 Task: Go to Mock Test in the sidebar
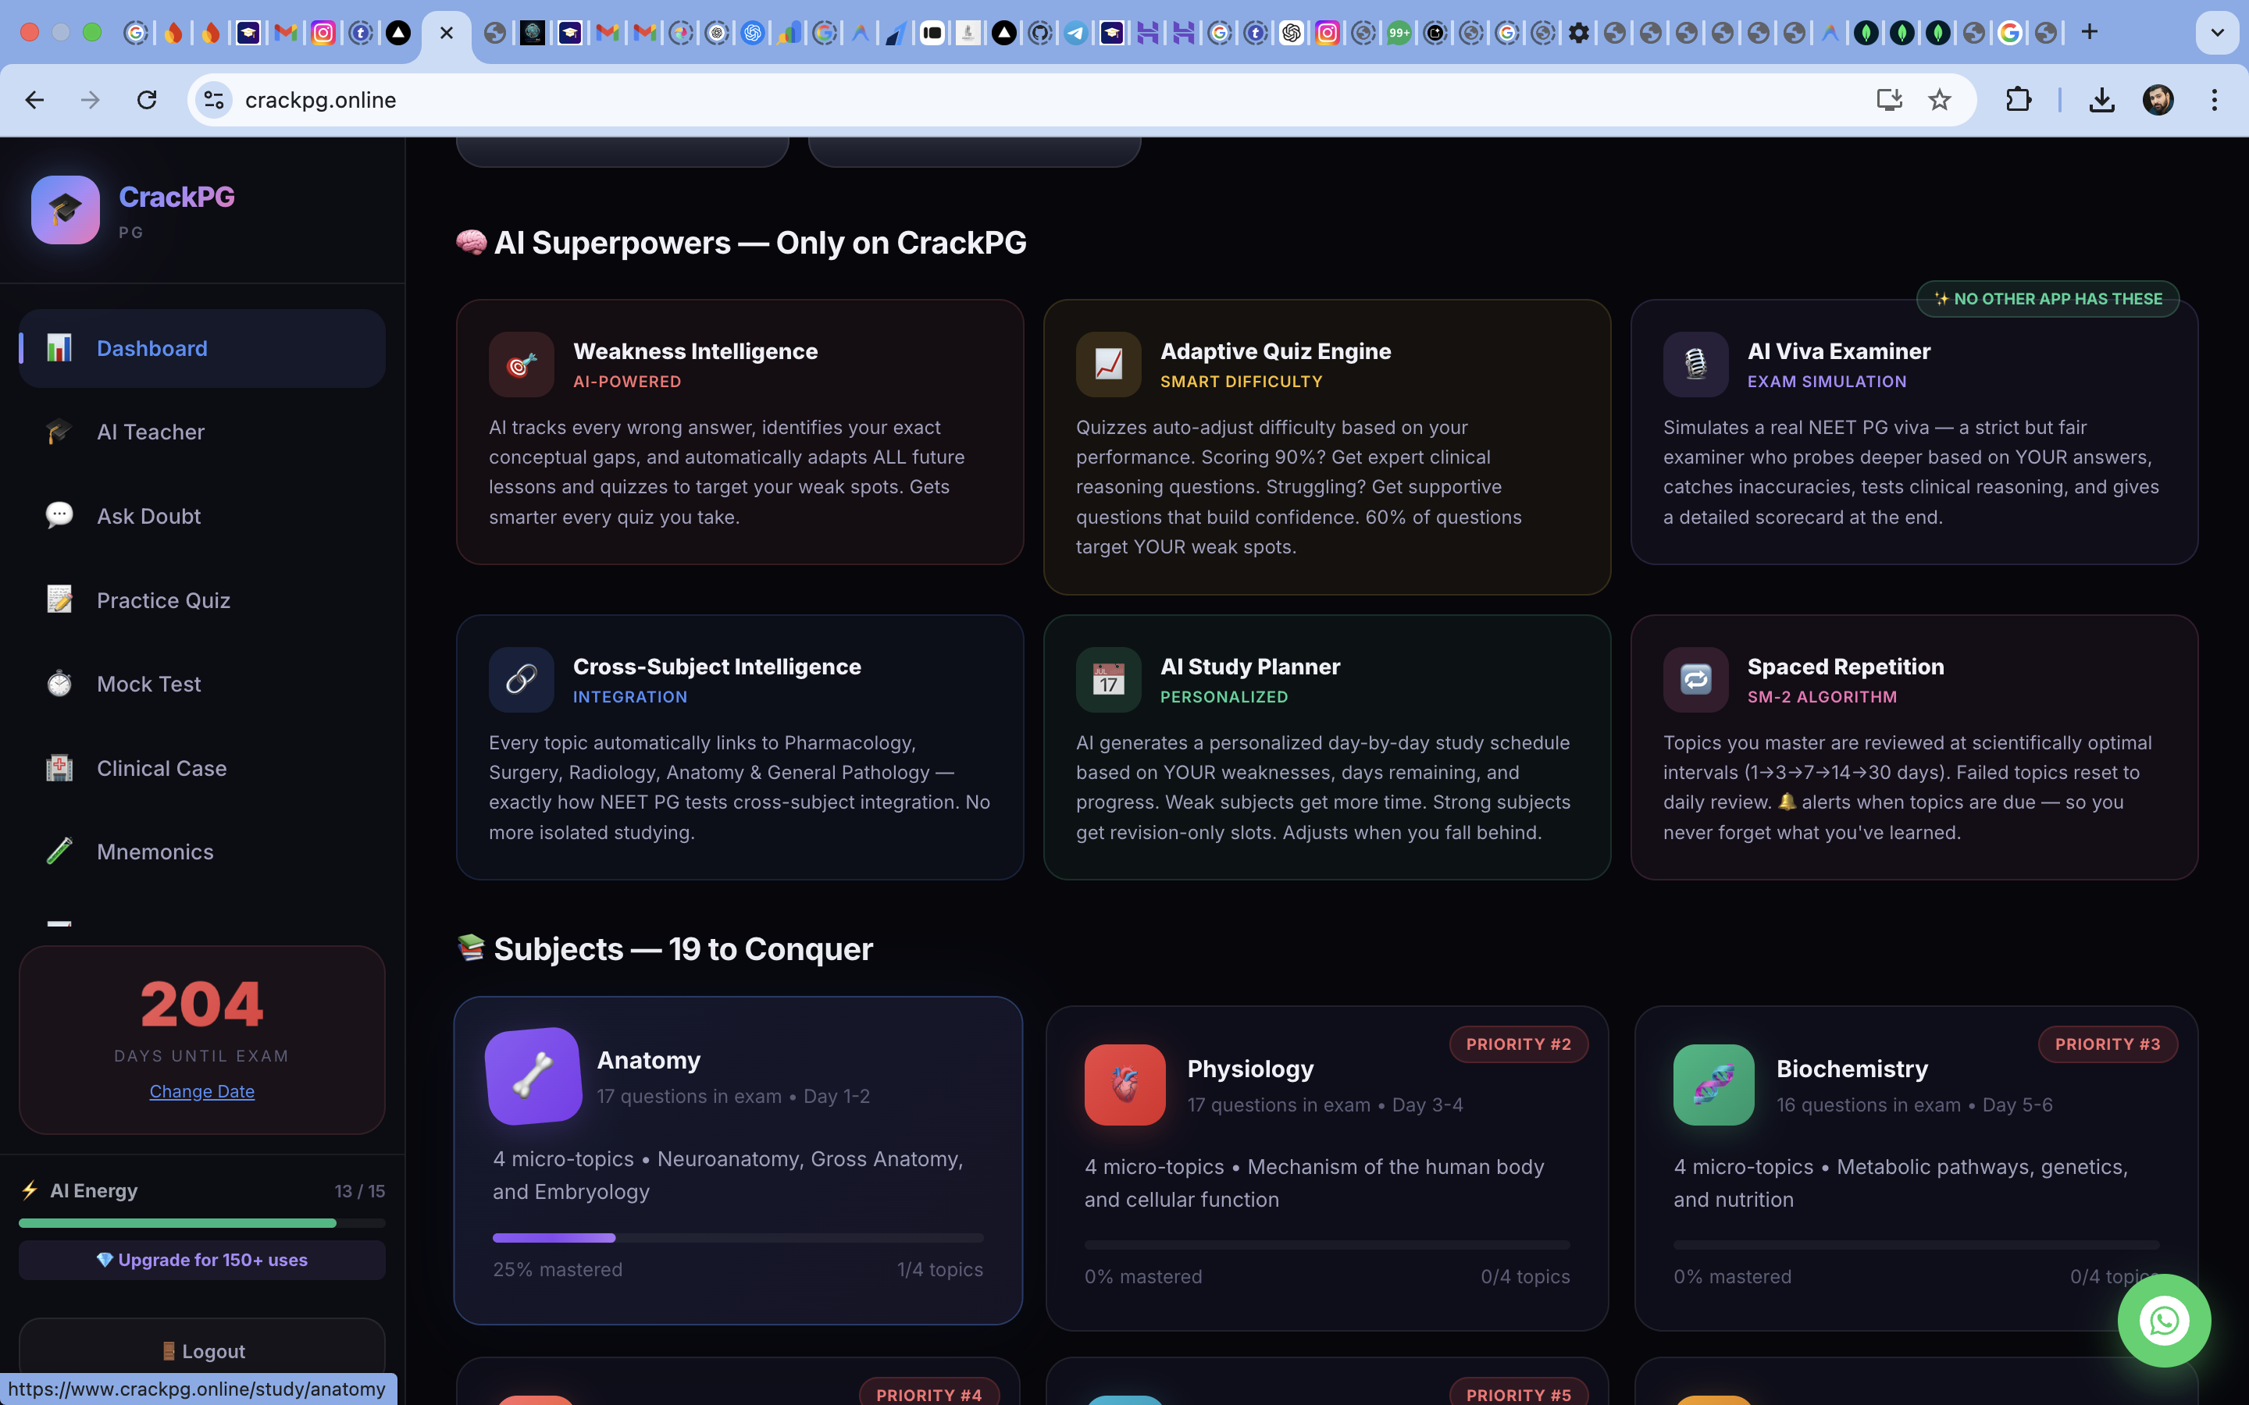point(148,684)
